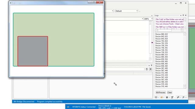Maximize the IDE main window

click(x=181, y=3)
